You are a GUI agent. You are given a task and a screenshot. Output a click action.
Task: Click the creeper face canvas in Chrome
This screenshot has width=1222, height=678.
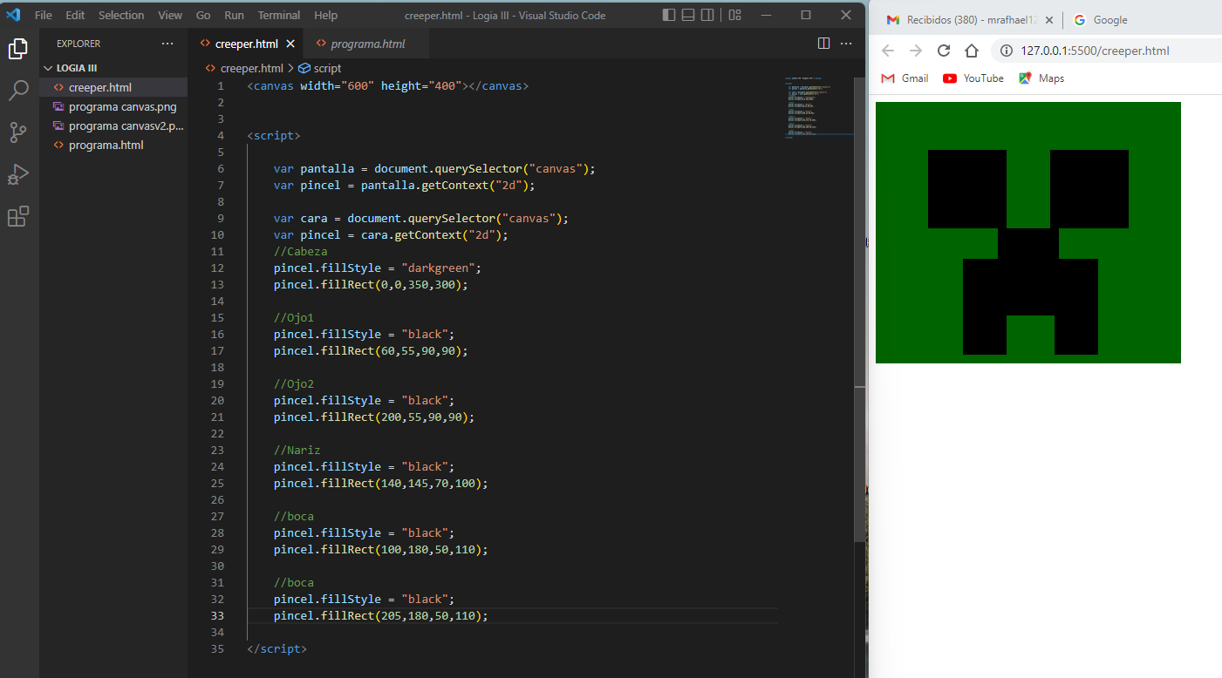click(x=1028, y=233)
